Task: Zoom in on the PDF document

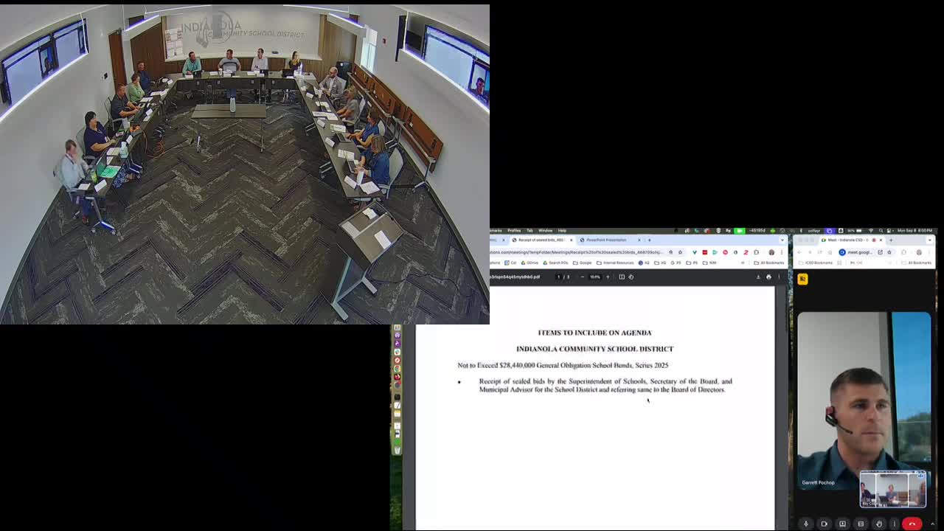Action: click(x=608, y=277)
